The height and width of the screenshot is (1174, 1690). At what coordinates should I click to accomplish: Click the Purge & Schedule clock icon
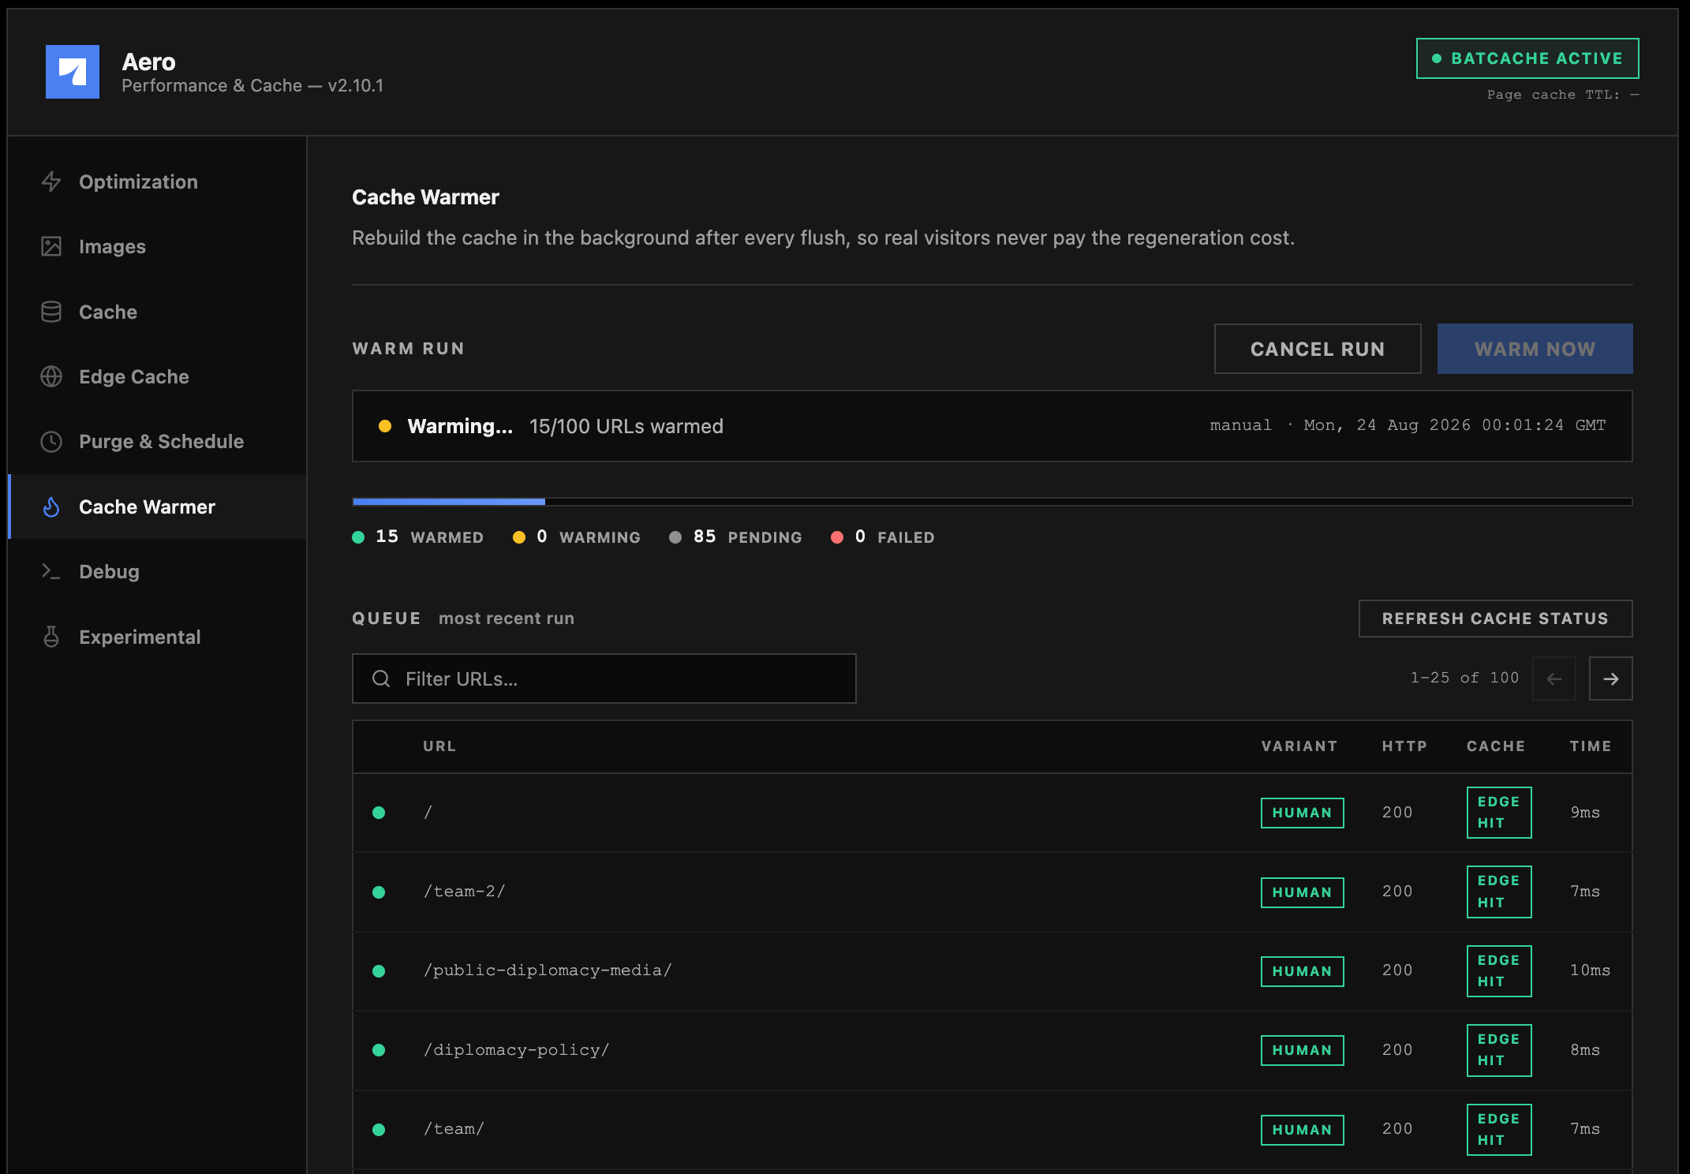click(51, 441)
